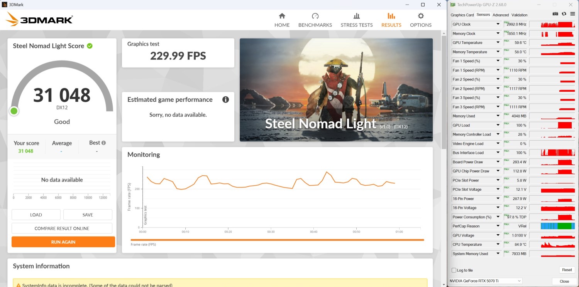This screenshot has width=579, height=287.
Task: Open the Memory Clock sensor dropdown
Action: (498, 34)
